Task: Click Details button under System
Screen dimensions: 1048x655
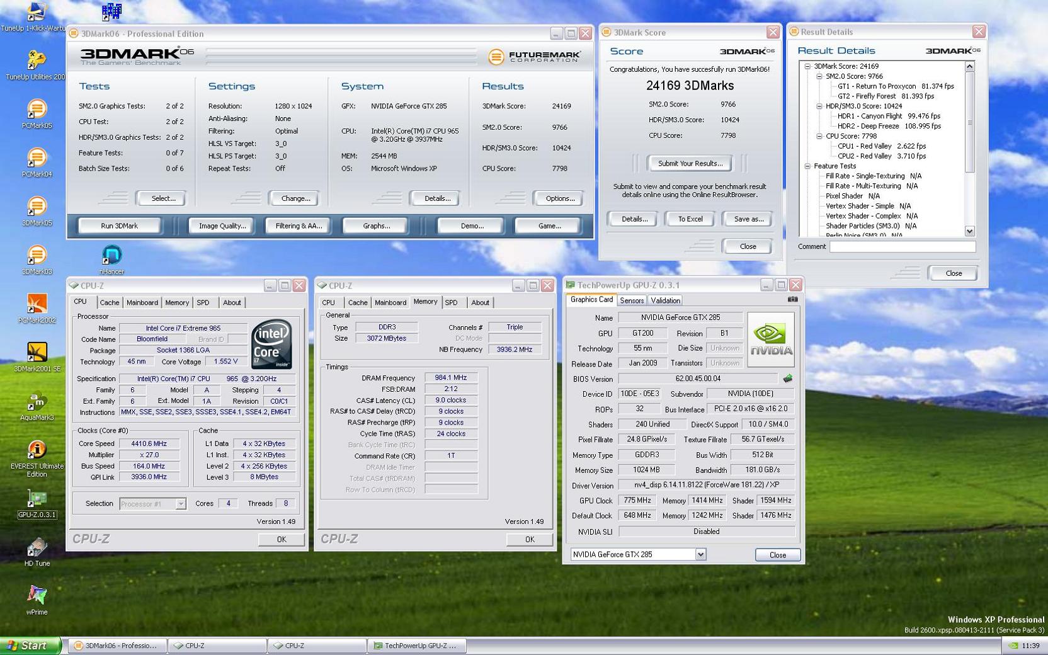Action: pyautogui.click(x=437, y=198)
